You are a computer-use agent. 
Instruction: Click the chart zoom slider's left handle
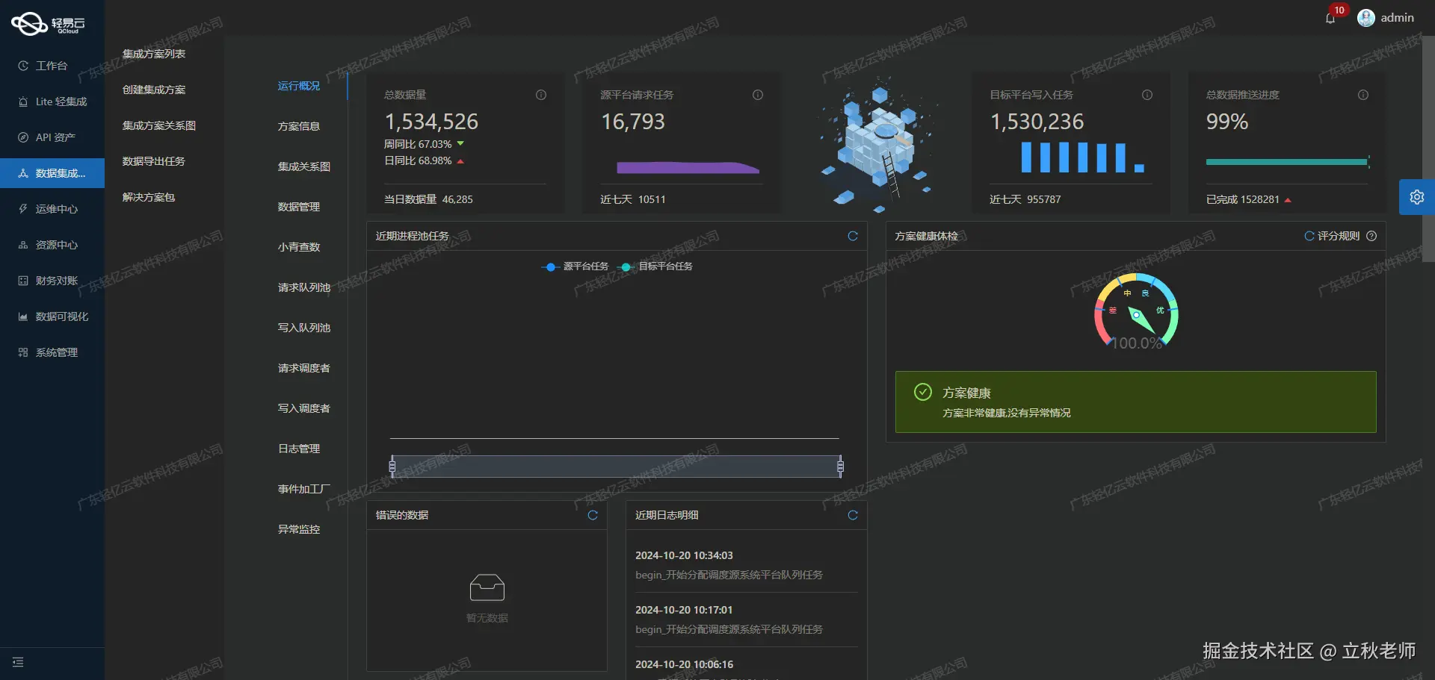(x=392, y=467)
